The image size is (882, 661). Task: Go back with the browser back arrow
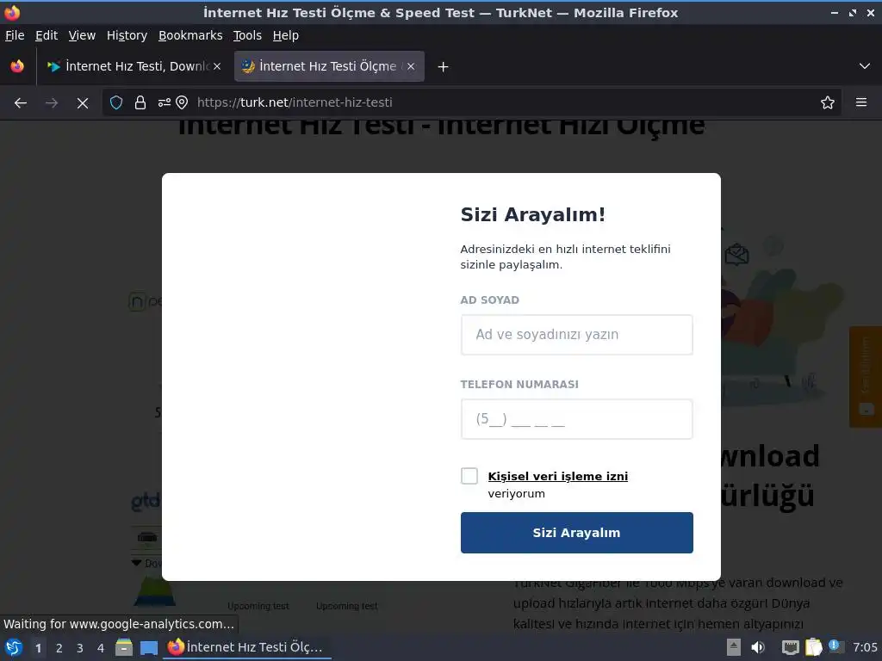21,103
